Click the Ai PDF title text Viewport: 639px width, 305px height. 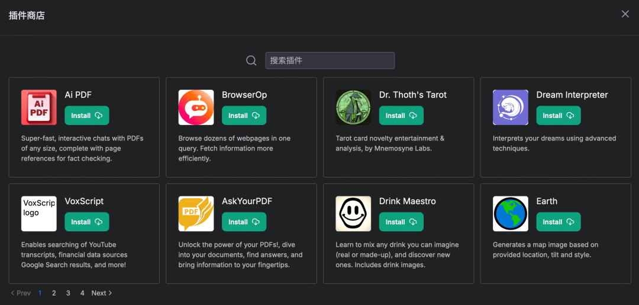coord(78,95)
